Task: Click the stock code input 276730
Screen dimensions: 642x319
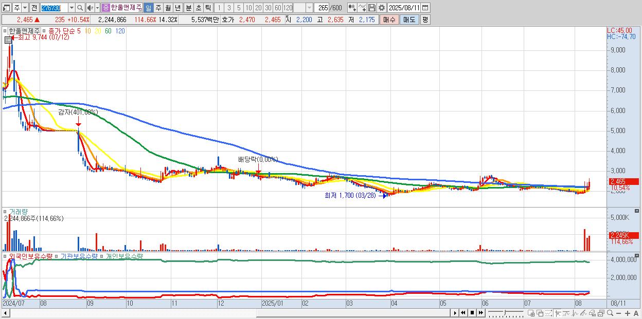Action: 54,8
